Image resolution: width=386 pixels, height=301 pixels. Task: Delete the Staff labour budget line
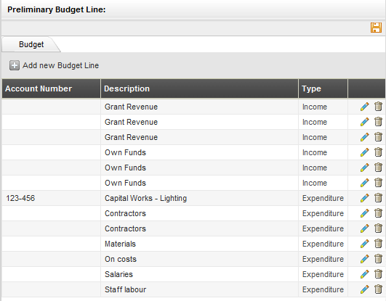pyautogui.click(x=378, y=289)
